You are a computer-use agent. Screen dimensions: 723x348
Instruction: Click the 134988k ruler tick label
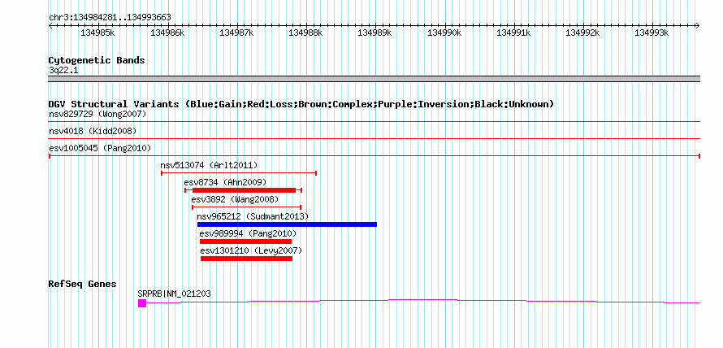click(305, 33)
